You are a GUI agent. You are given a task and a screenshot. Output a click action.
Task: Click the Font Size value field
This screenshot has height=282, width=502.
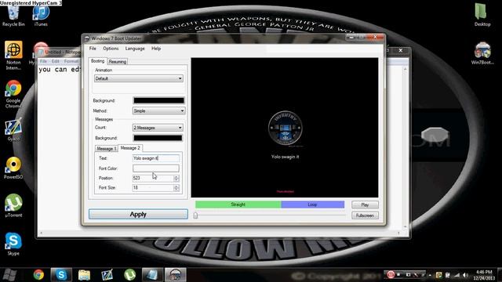153,188
